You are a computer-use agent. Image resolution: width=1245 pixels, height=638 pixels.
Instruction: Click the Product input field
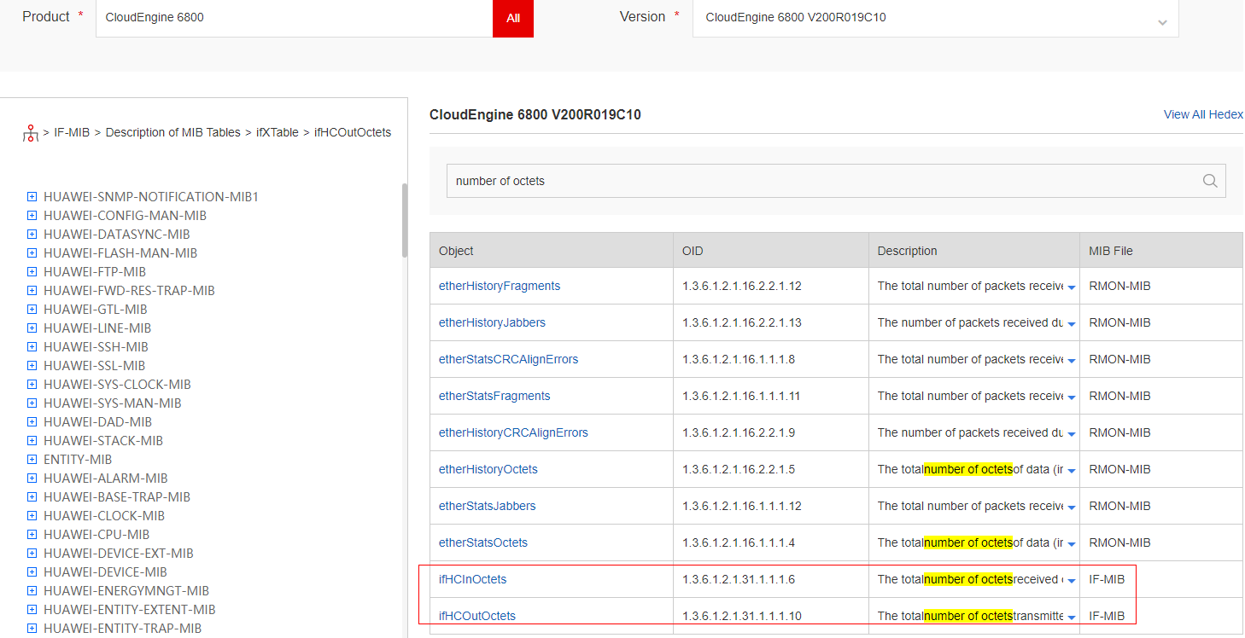pos(295,17)
